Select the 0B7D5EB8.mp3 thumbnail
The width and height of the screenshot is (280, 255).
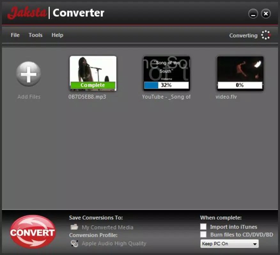tap(93, 73)
